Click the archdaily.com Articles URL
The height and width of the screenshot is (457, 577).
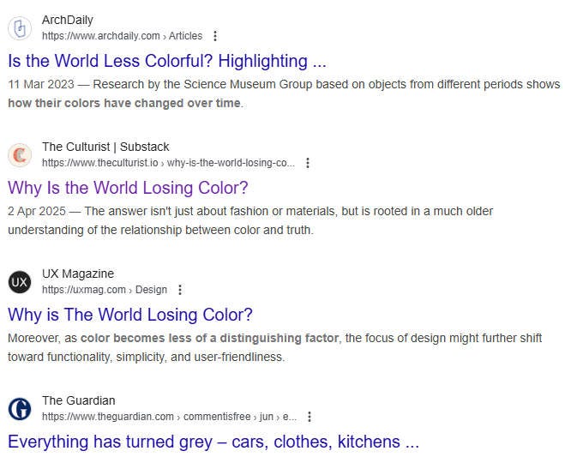point(122,36)
